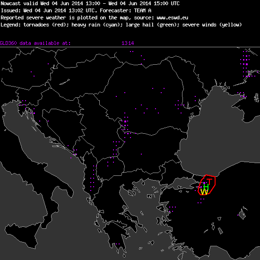This screenshot has height=260, width=260.
Task: Click the 'Nowcast valid' time range header
Action: click(90, 3)
